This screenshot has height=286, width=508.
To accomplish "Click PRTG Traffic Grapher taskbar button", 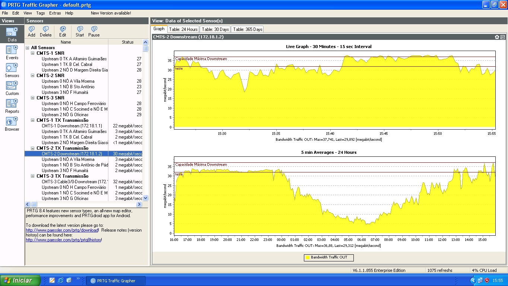I will pos(115,281).
